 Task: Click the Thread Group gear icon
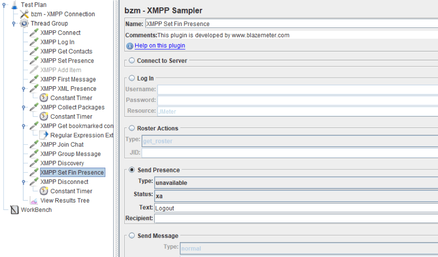coord(24,23)
